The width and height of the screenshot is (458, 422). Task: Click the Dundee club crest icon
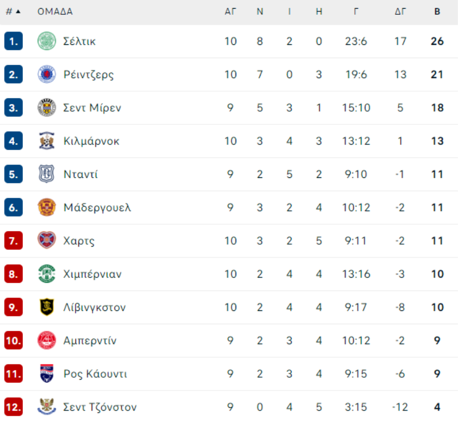pyautogui.click(x=47, y=174)
